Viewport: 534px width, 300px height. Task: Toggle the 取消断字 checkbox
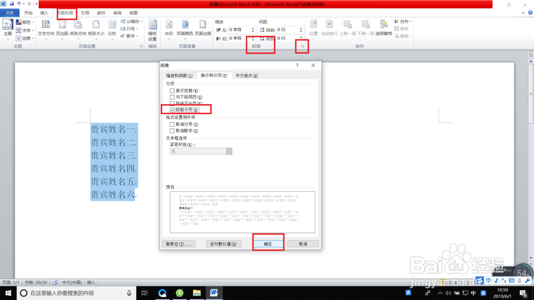pos(172,131)
